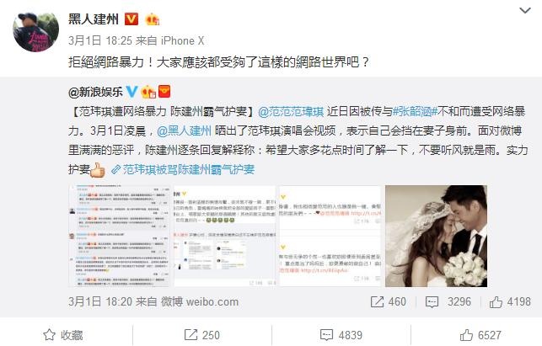The image size is (542, 346).
Task: Open the @黑人建州 mention in the repost
Action: click(x=184, y=130)
